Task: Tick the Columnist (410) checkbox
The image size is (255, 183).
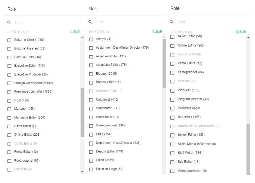Action: [91, 100]
